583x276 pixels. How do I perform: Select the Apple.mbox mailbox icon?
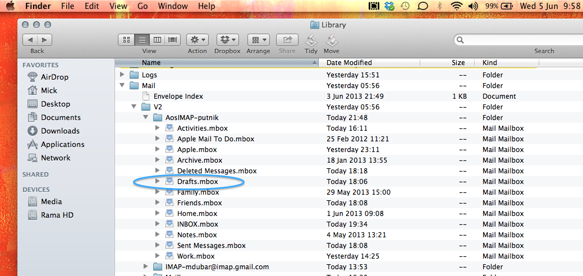[169, 150]
